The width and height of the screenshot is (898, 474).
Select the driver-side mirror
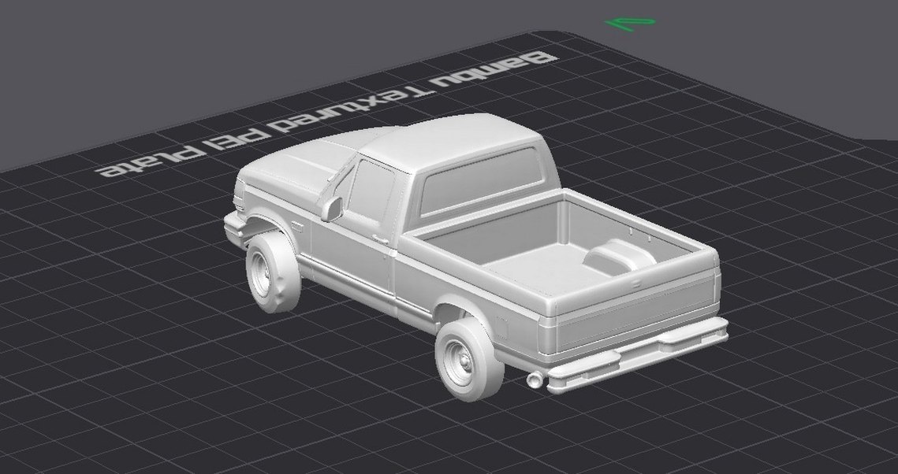tap(331, 209)
